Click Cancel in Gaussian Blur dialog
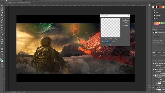 tap(126, 23)
